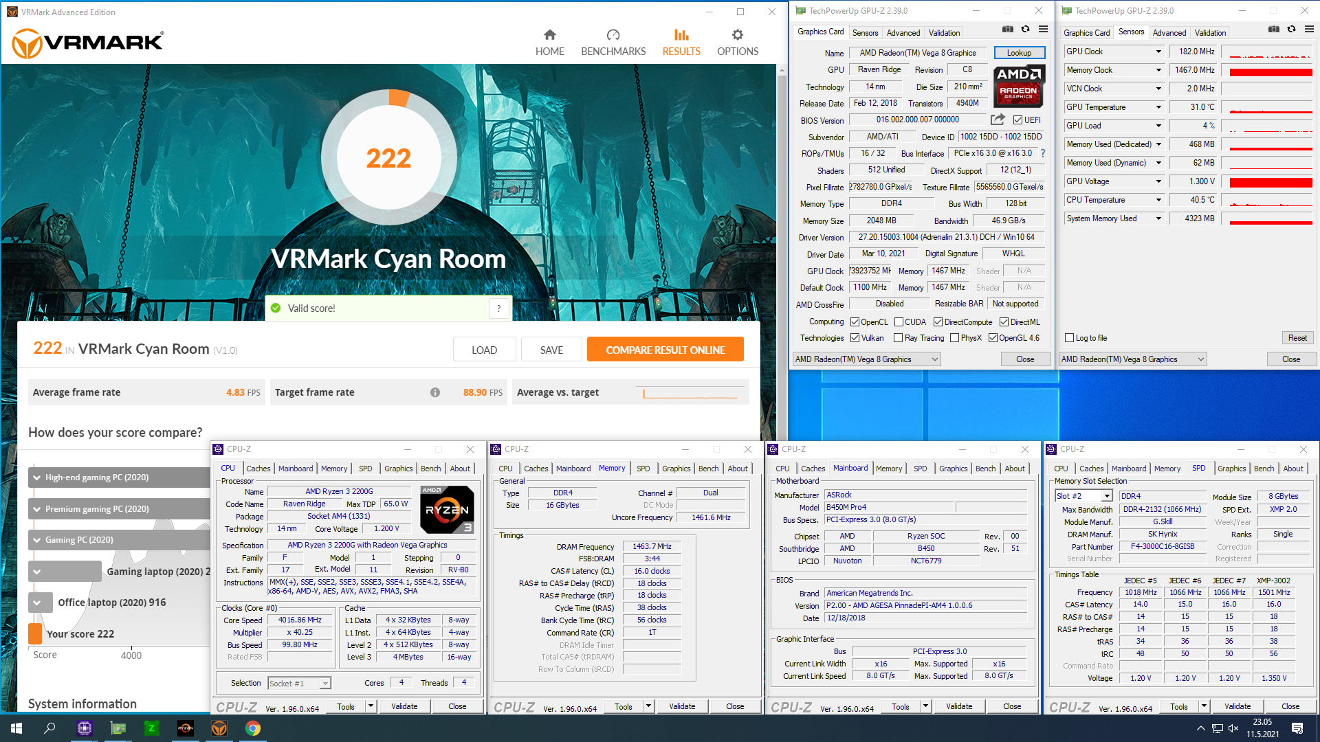Viewport: 1320px width, 742px height.
Task: Toggle PhysX checkbox in GPU-Z
Action: [954, 338]
